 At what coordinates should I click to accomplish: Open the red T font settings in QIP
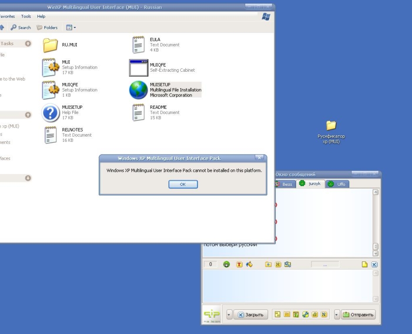[239, 264]
